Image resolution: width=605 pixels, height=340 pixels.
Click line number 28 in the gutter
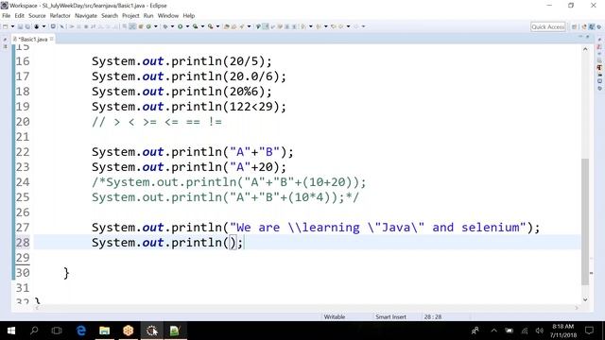coord(23,243)
